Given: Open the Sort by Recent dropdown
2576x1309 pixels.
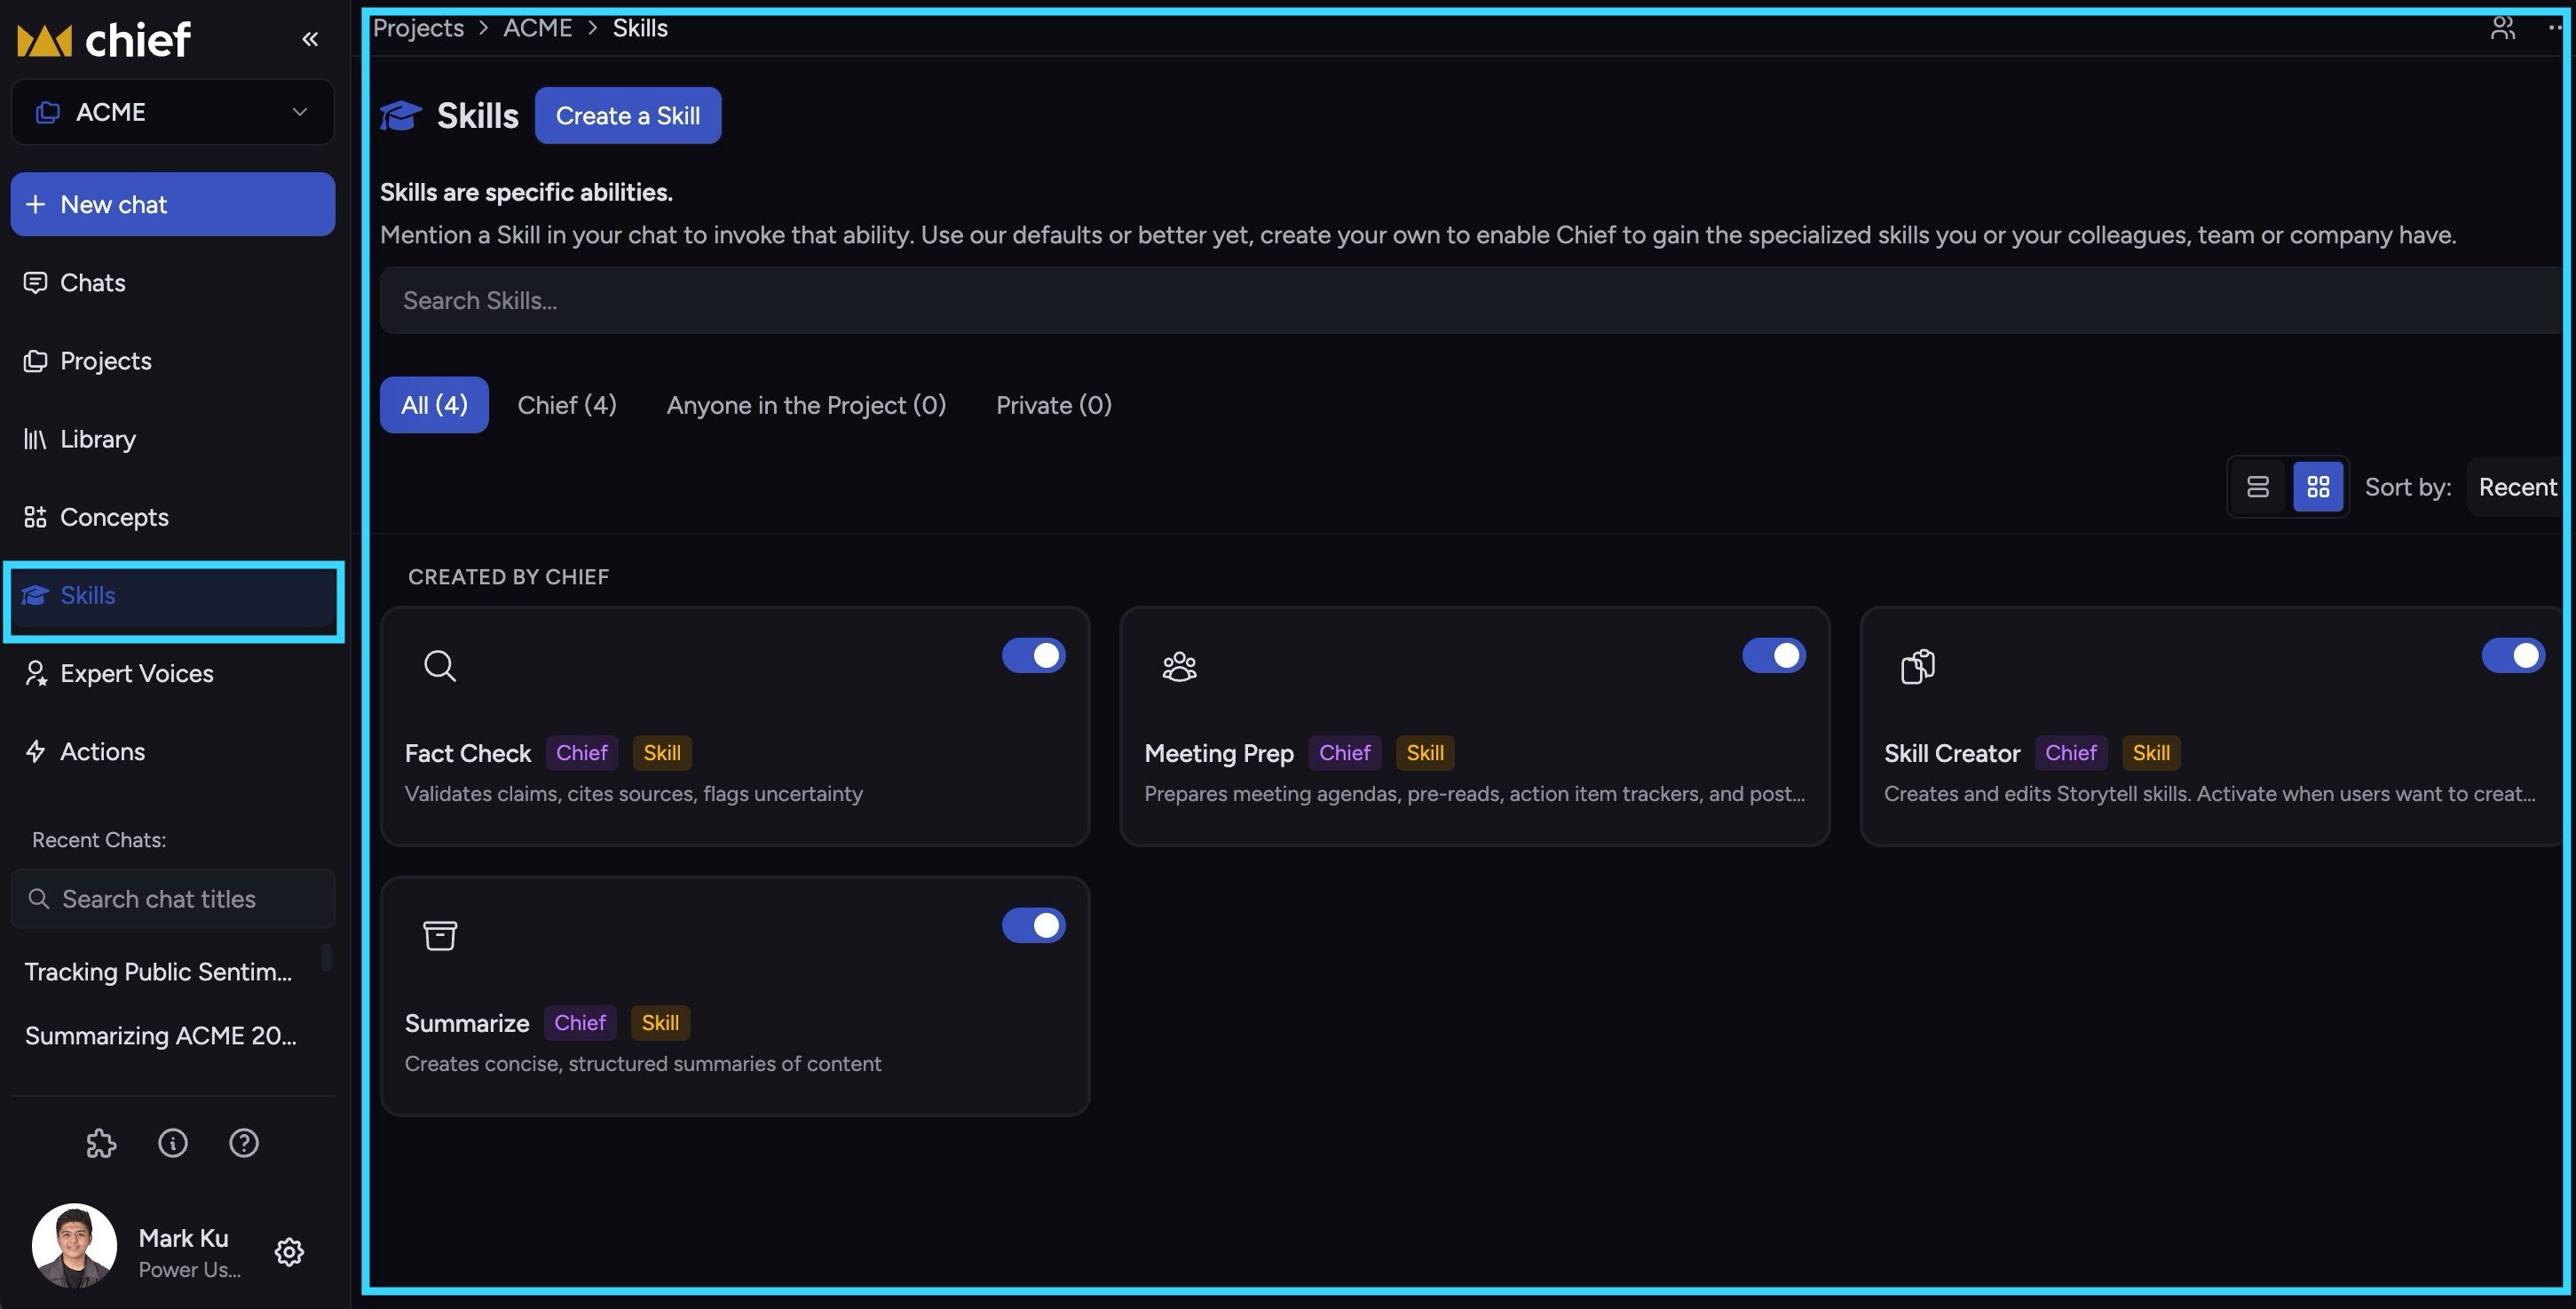Looking at the screenshot, I should pos(2517,488).
